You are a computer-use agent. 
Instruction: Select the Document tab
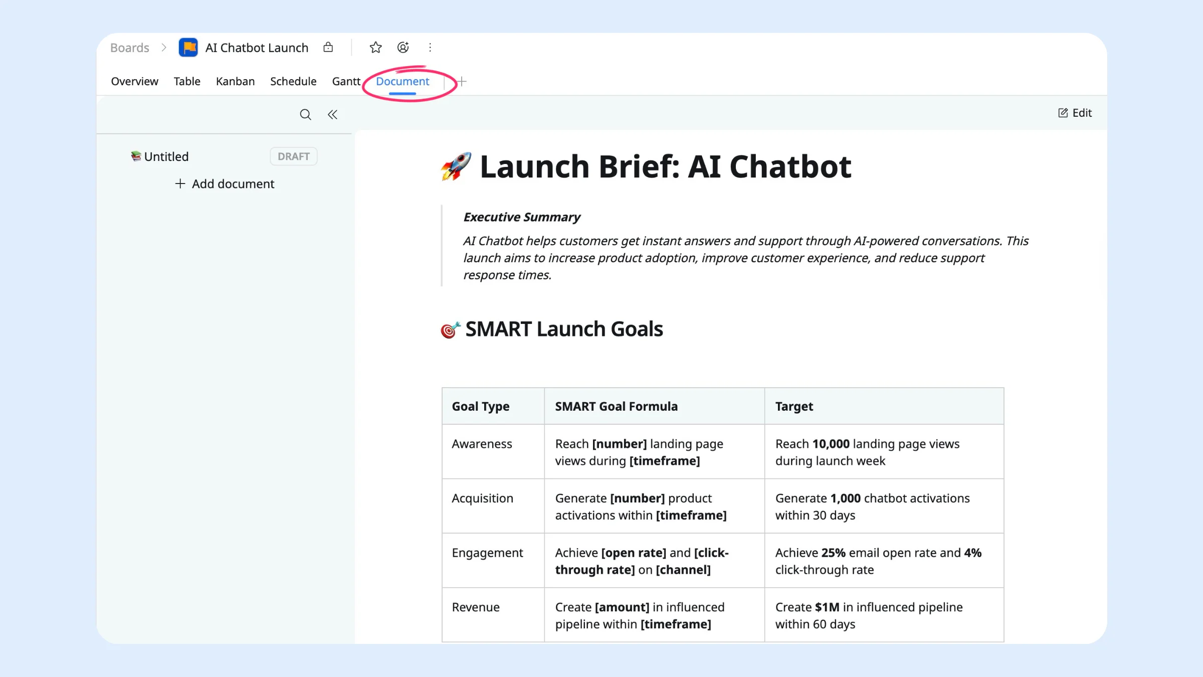pos(403,81)
